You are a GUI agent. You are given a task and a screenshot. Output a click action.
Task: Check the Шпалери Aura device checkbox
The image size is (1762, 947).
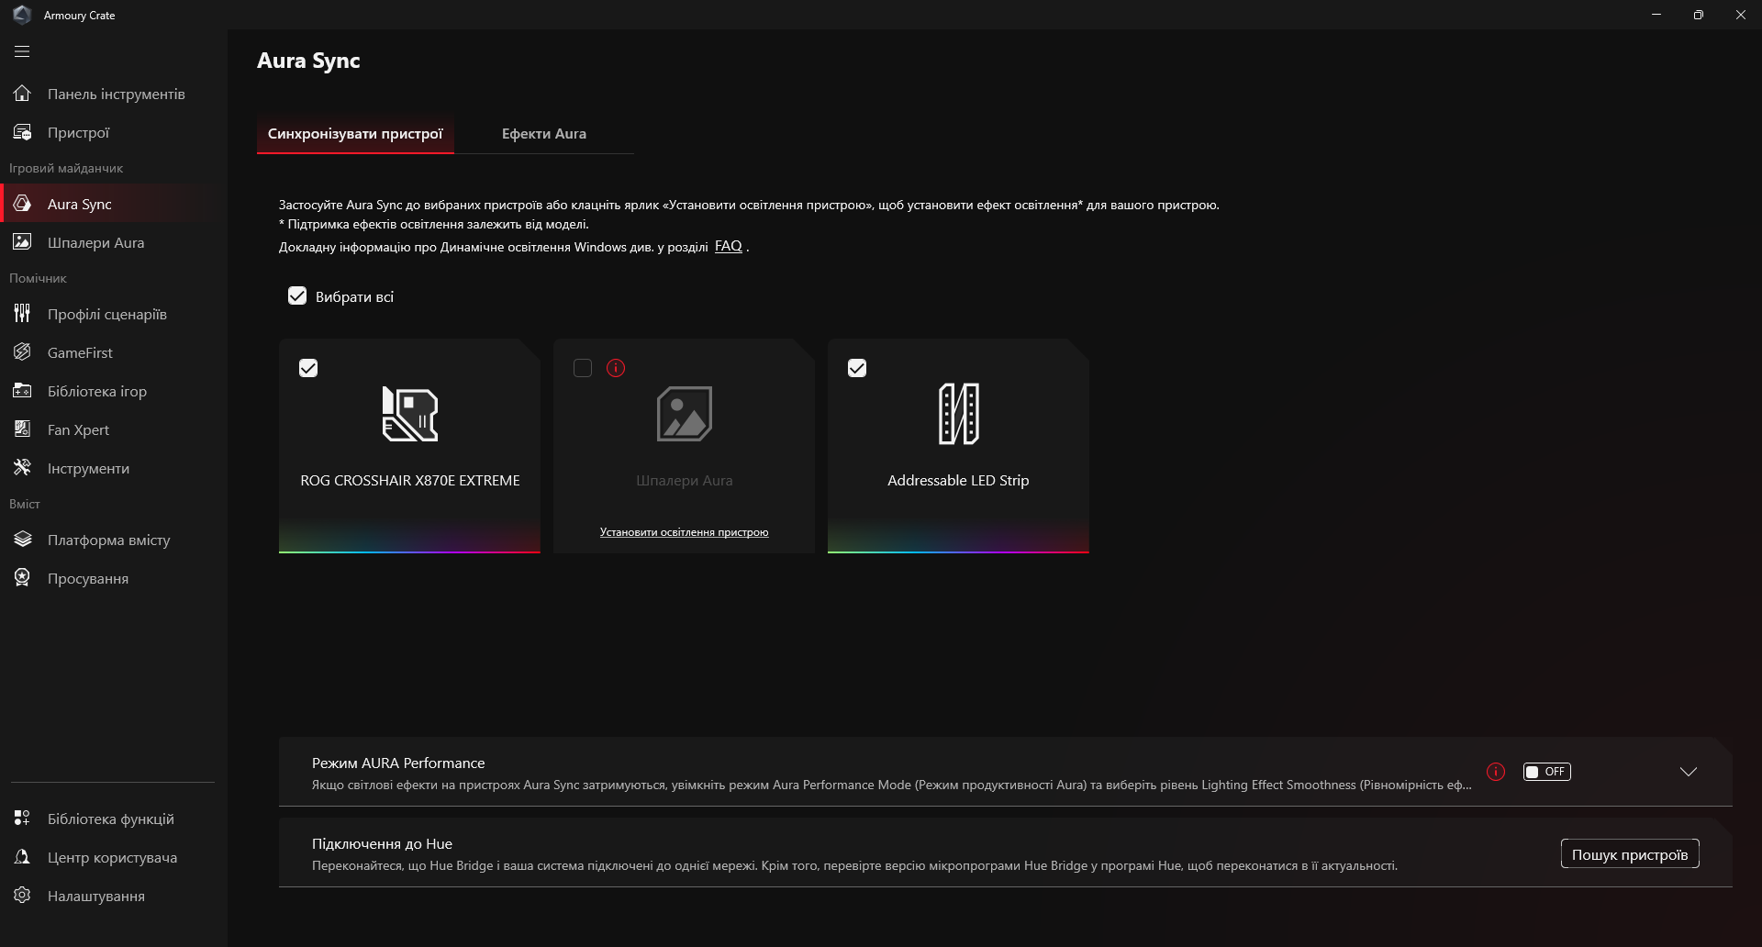pos(583,368)
